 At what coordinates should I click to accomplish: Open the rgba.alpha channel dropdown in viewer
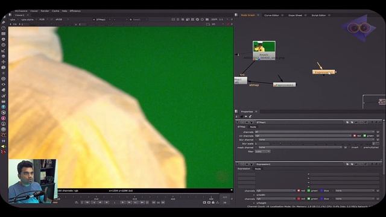[28, 19]
